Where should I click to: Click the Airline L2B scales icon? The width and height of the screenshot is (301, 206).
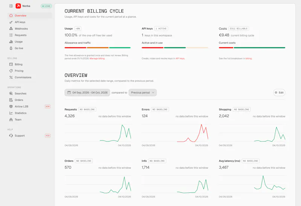[11, 107]
